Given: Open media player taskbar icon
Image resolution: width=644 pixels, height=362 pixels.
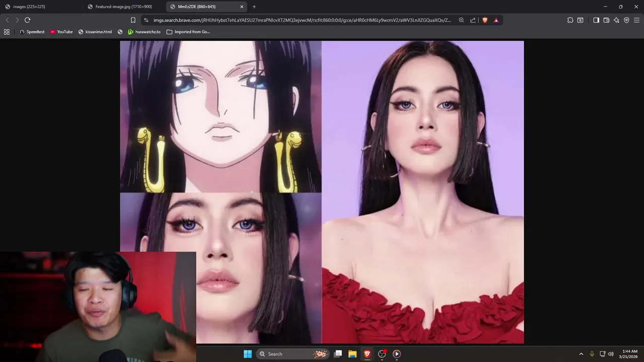Looking at the screenshot, I should click(396, 354).
